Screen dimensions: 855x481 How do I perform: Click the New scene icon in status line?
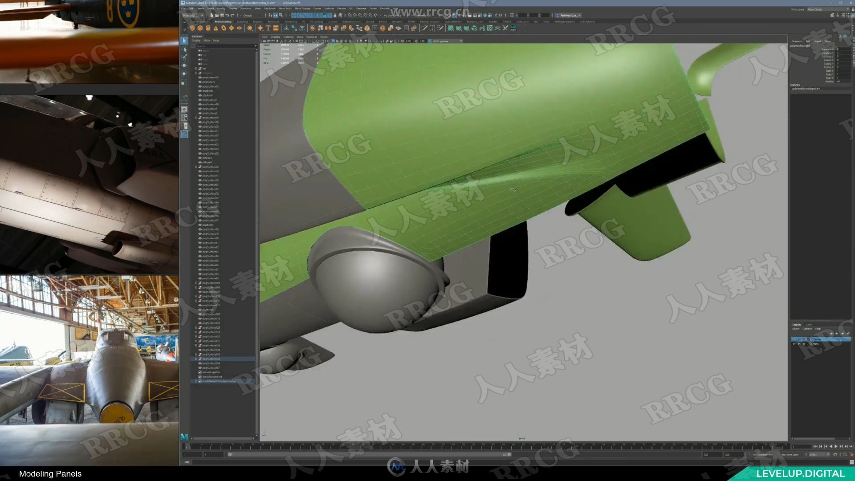[x=212, y=15]
